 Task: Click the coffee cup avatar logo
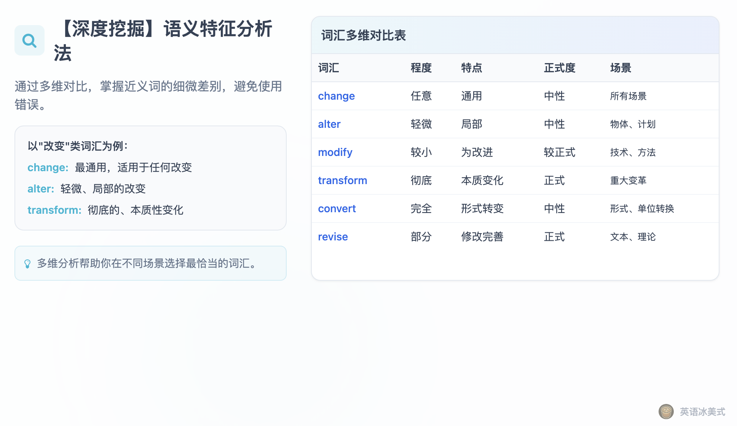[x=666, y=412]
